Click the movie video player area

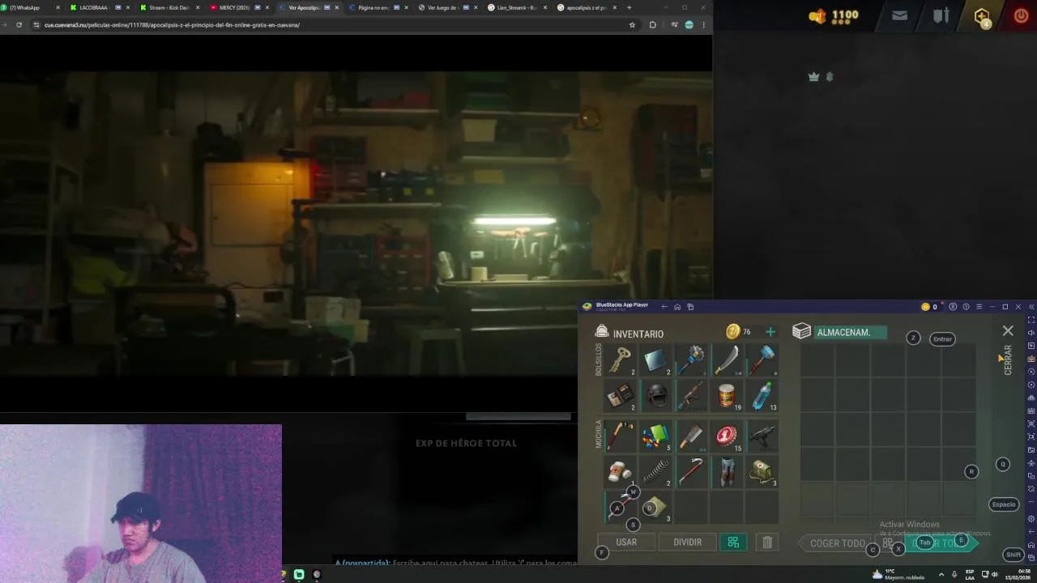(x=356, y=223)
